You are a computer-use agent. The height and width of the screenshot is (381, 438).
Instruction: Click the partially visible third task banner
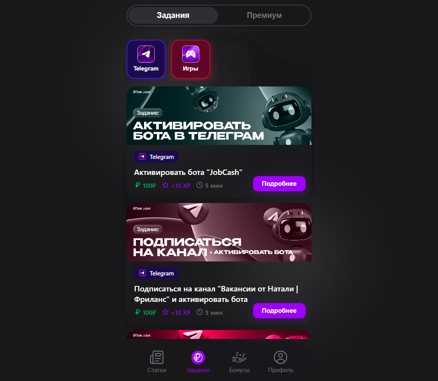pyautogui.click(x=219, y=334)
